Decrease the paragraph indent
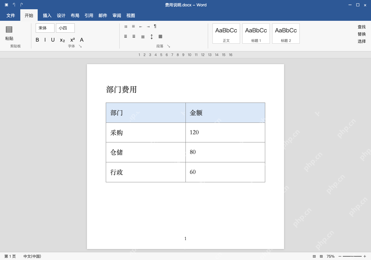Image resolution: width=371 pixels, height=260 pixels. click(141, 27)
